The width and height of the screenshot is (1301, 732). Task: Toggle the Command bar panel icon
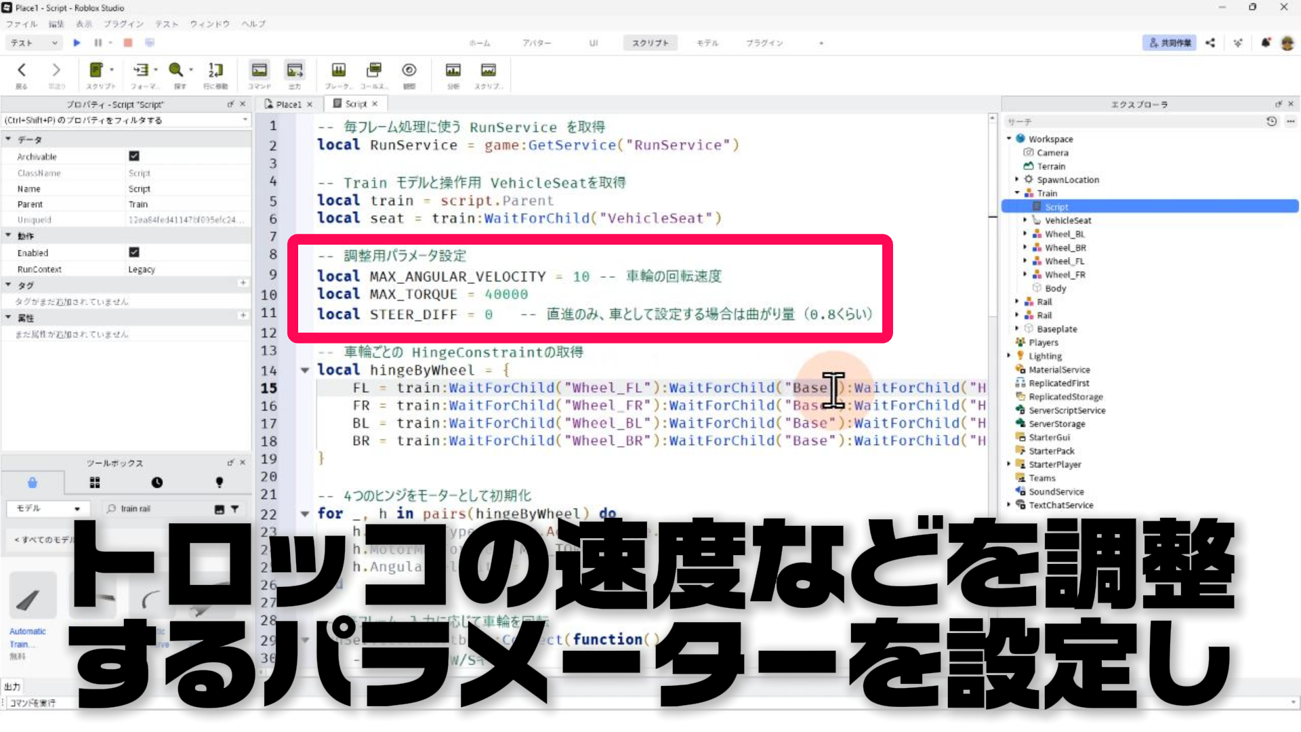[259, 70]
